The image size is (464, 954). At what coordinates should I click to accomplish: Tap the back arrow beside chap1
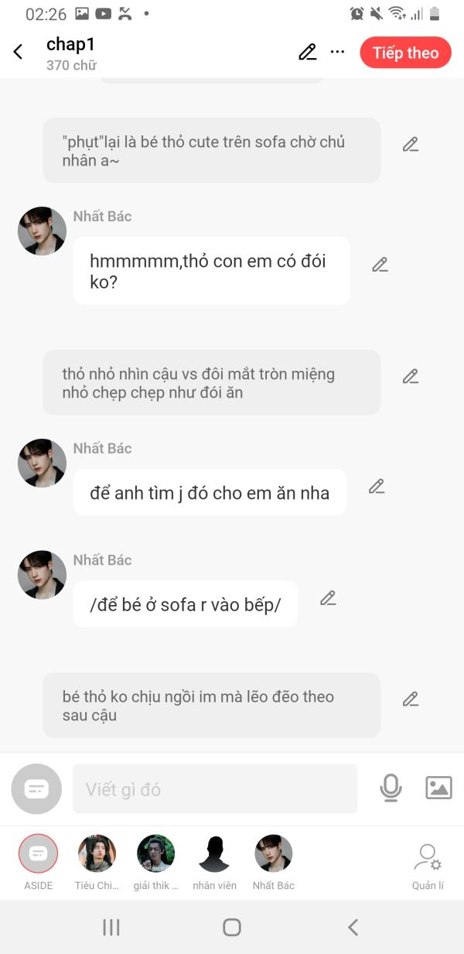tap(19, 53)
